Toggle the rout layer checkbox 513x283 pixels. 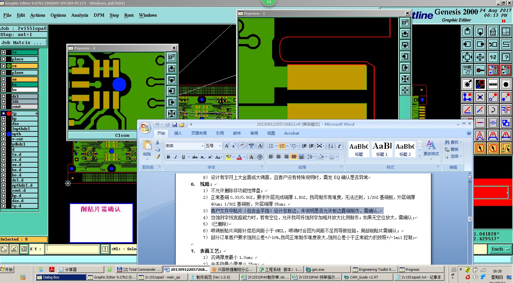4,107
